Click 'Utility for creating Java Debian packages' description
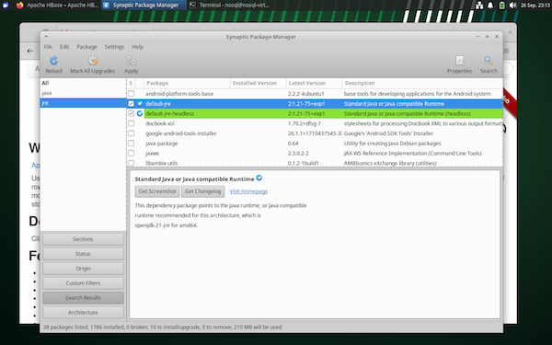552x345 pixels. [392, 144]
